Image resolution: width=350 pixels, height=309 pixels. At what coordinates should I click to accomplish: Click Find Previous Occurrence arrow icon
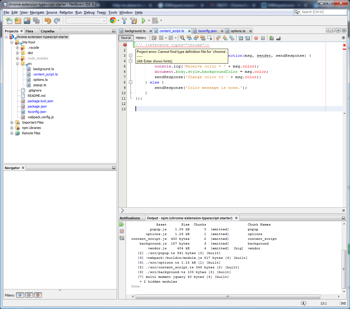[x=189, y=38]
